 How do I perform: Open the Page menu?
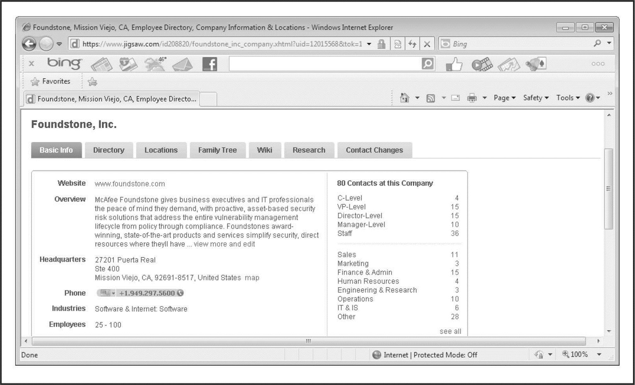coord(505,98)
